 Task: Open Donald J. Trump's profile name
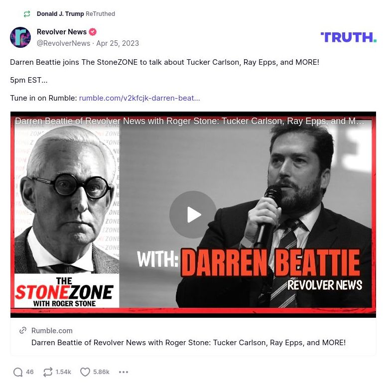pos(60,14)
